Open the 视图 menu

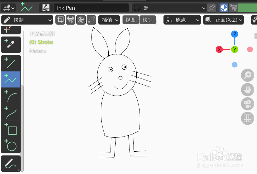pos(131,20)
